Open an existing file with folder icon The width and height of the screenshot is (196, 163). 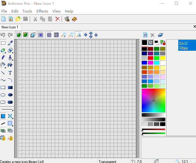coord(18,19)
